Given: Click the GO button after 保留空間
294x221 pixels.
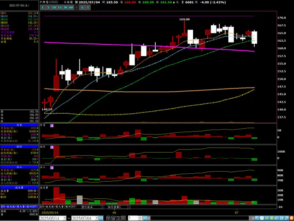Looking at the screenshot, I should 145,218.
